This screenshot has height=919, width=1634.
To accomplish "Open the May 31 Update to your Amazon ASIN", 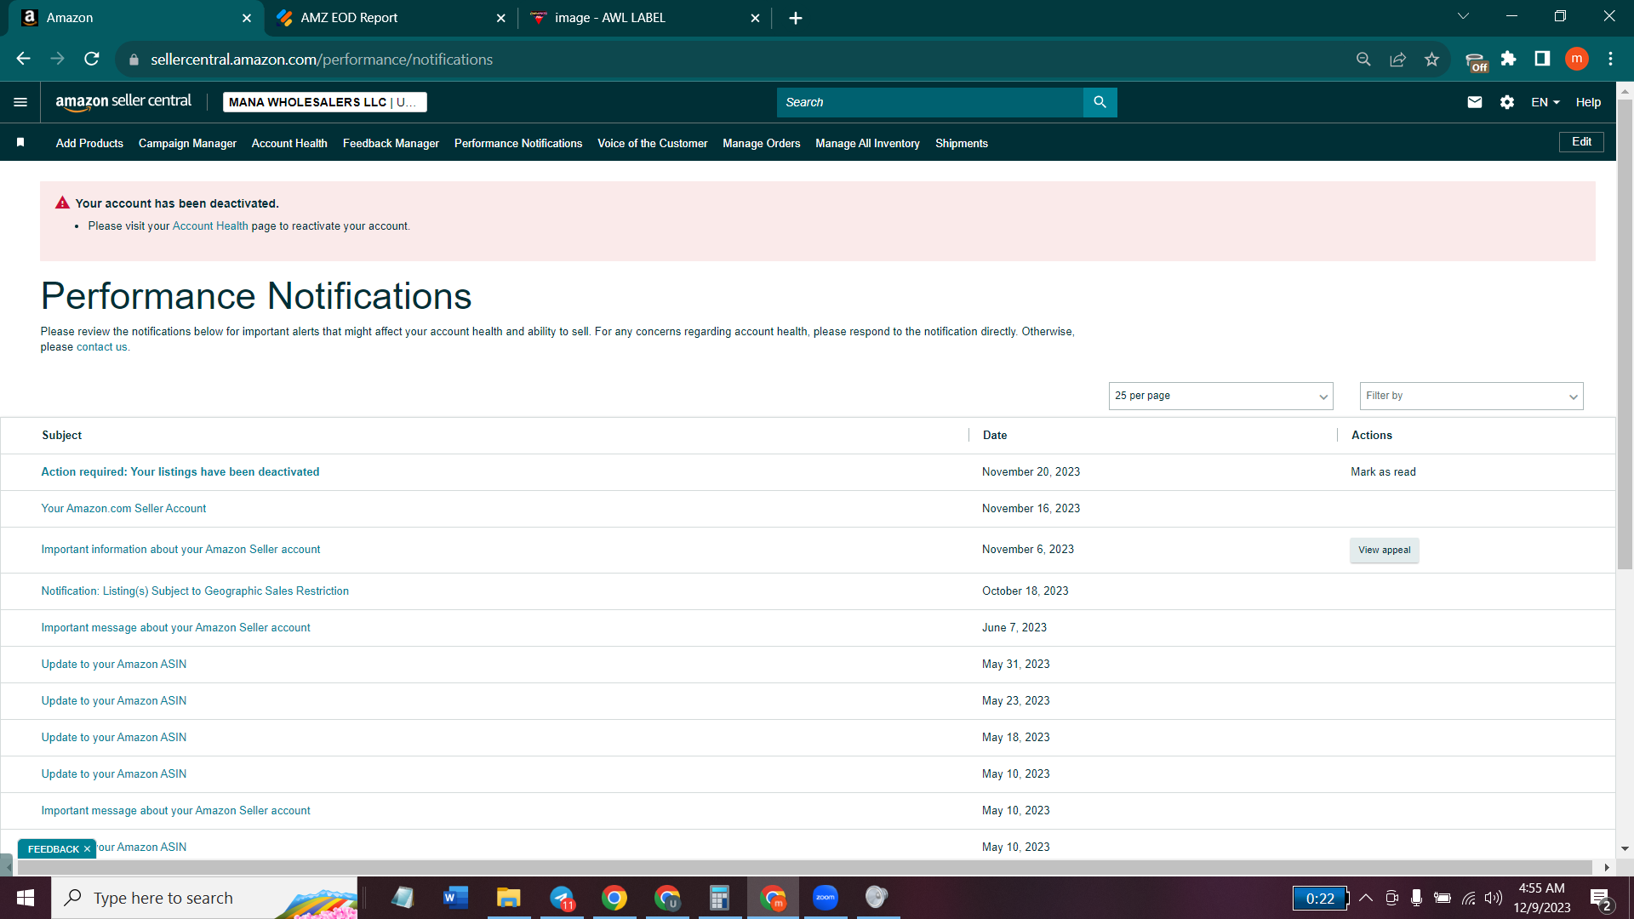I will 114,664.
